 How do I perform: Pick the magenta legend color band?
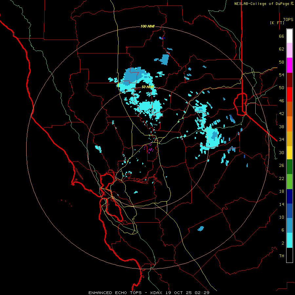pos(289,65)
